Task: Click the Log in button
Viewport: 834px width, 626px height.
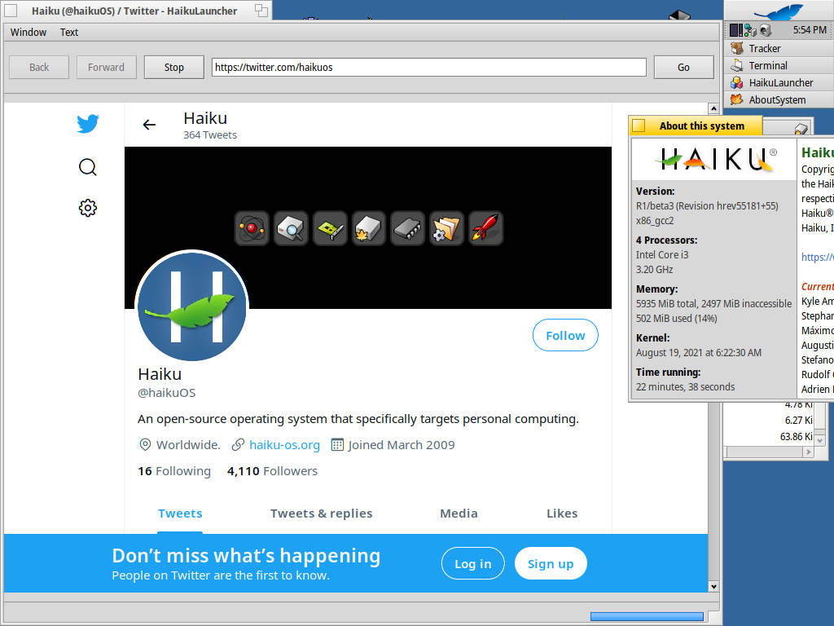Action: pos(473,564)
